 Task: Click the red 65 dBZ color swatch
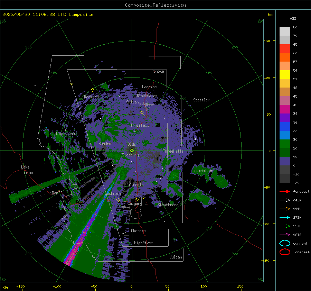tap(285, 48)
